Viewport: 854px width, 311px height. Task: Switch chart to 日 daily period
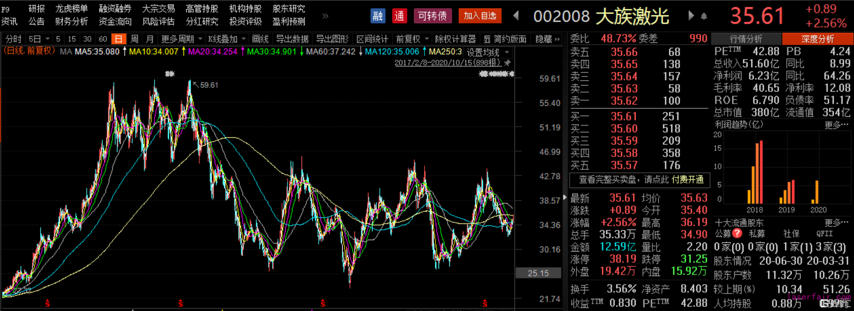118,39
